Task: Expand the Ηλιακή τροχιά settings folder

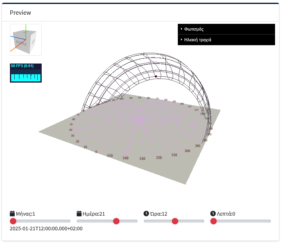Action: click(x=226, y=40)
